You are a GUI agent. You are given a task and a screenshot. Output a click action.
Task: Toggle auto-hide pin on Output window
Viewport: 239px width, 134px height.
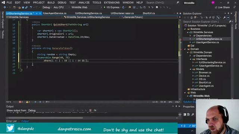(176, 106)
